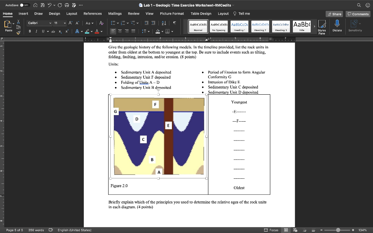Adjust the zoom slider
Viewport: 373px width, 233px height.
tap(338, 230)
